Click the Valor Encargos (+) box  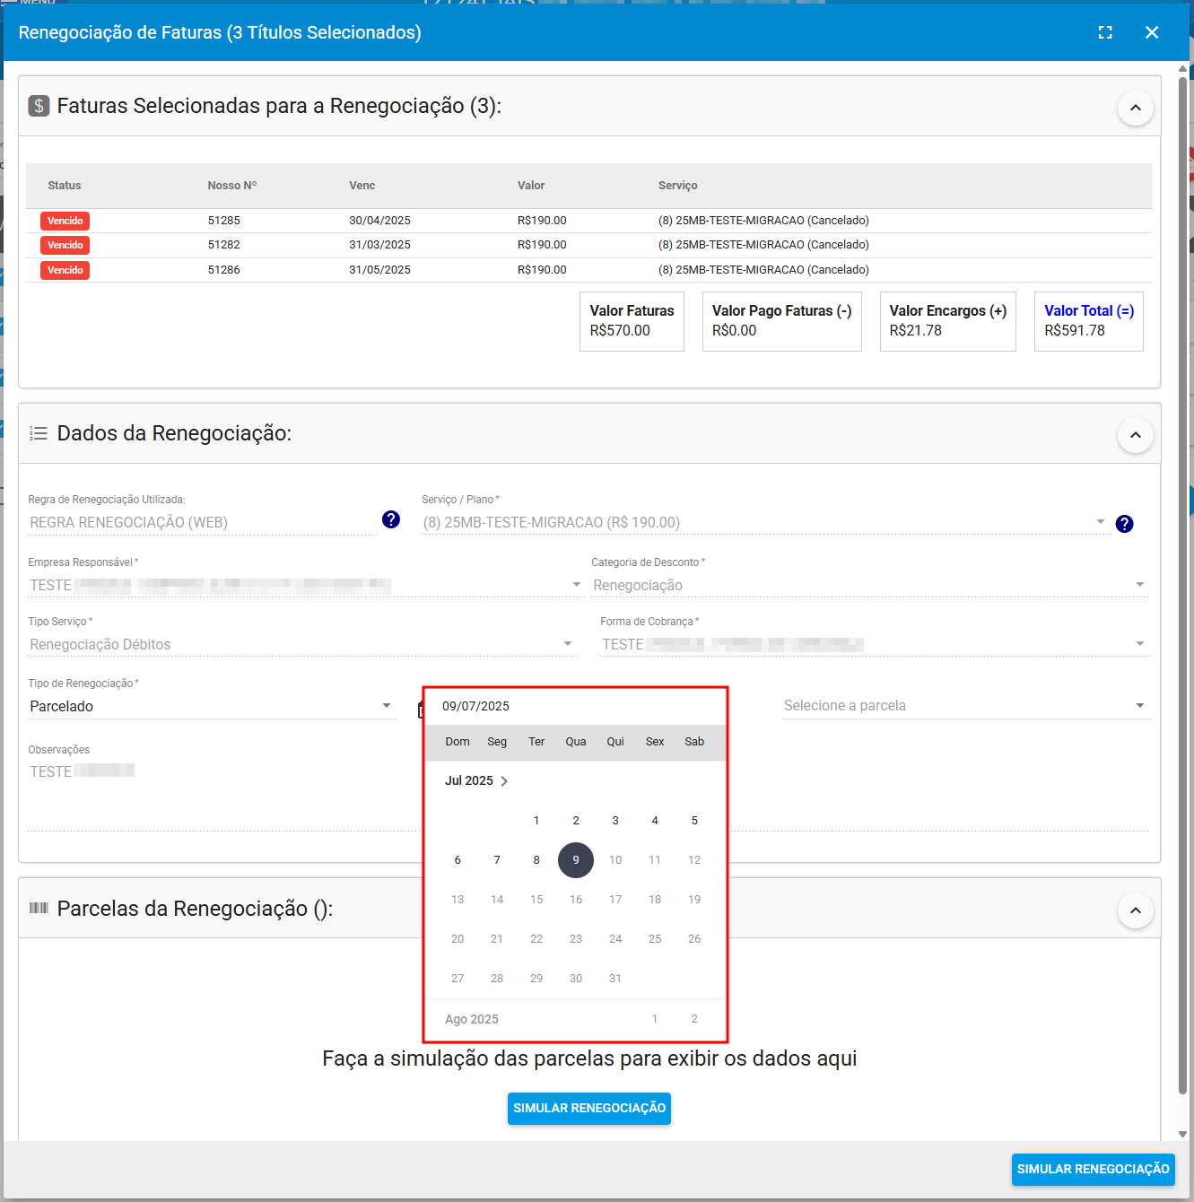pos(948,321)
